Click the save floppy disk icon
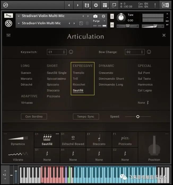The height and width of the screenshot is (185, 173). click(x=87, y=5)
